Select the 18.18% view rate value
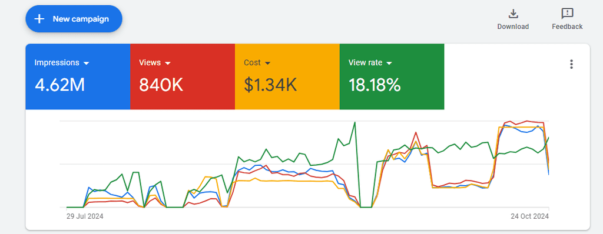The width and height of the screenshot is (603, 234). [375, 85]
